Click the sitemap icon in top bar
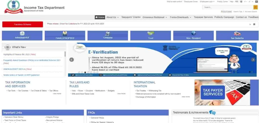 tap(241, 2)
